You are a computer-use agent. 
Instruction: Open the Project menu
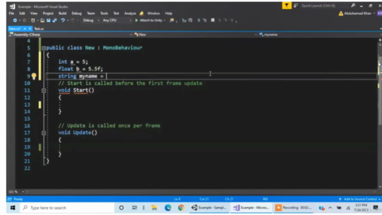point(48,13)
